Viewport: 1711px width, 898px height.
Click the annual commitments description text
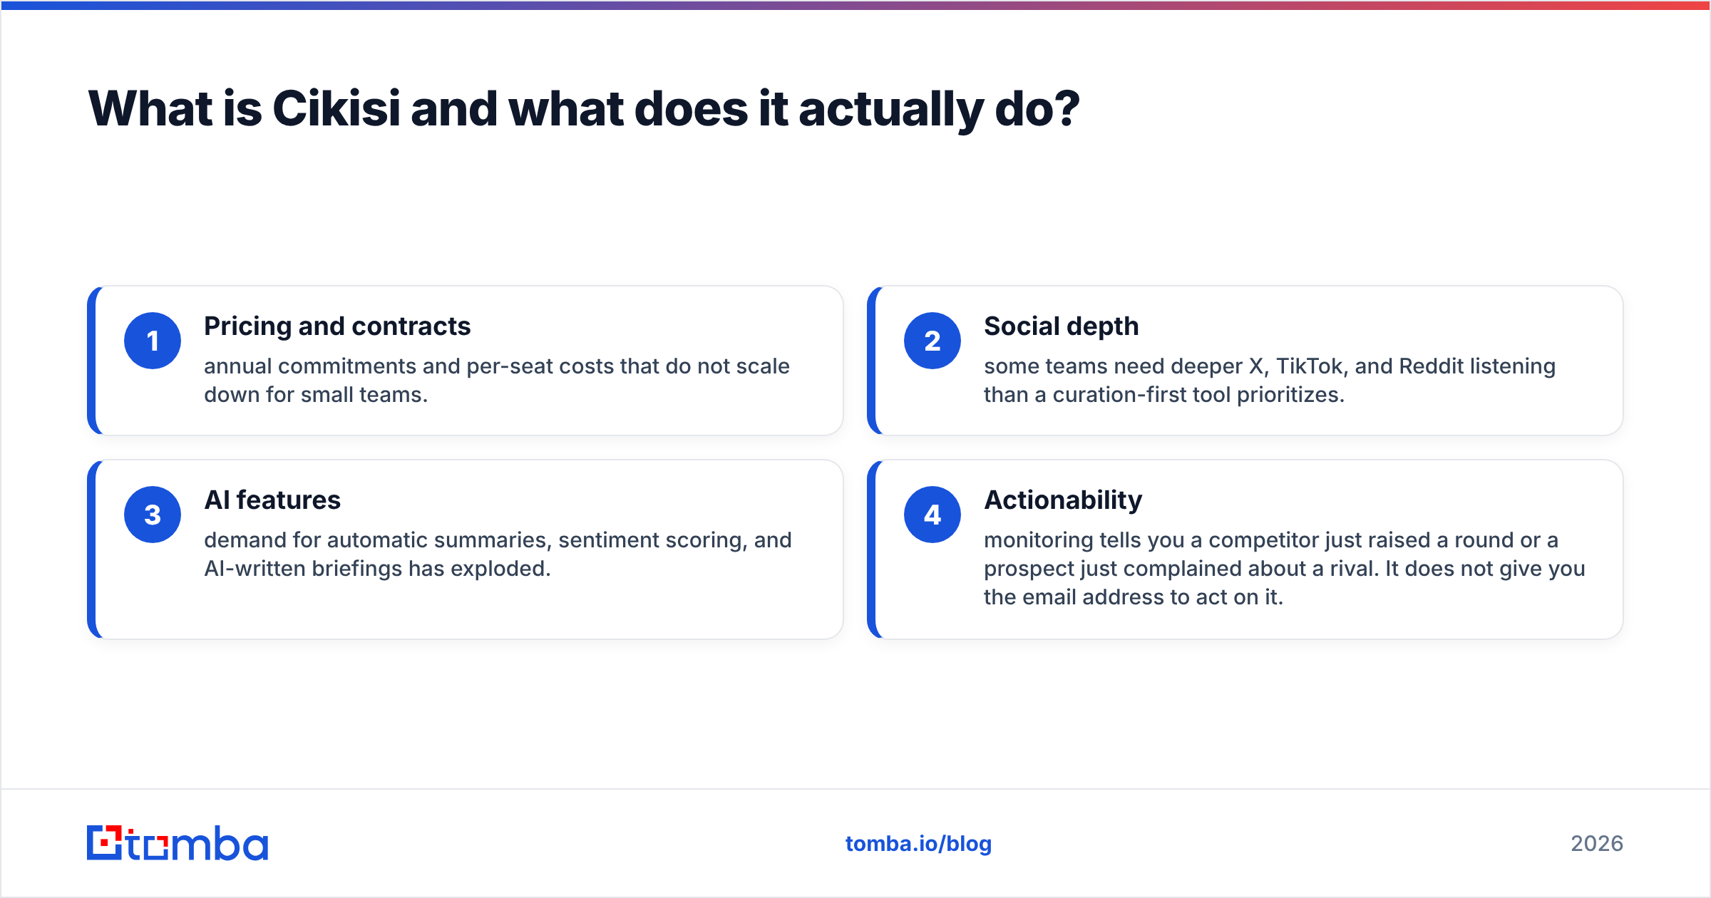pos(497,380)
